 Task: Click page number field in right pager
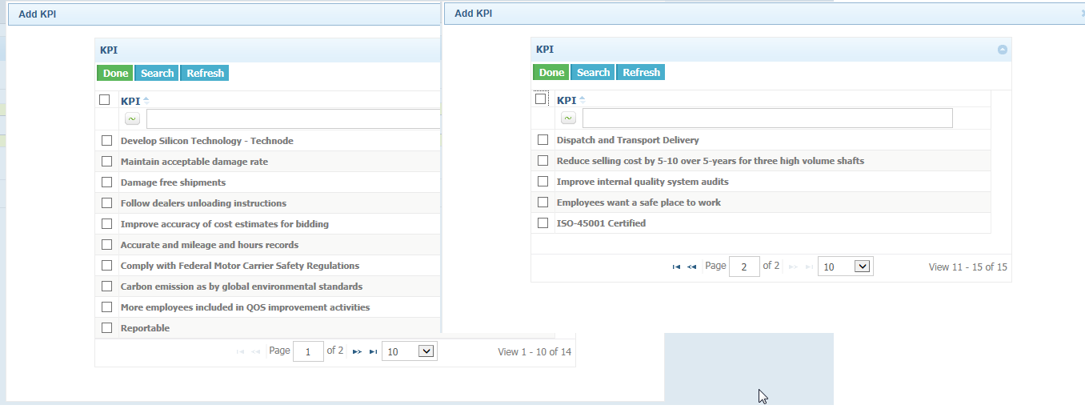click(x=744, y=267)
